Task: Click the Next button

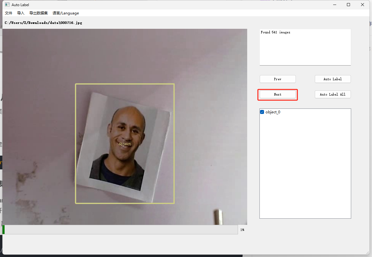Action: (277, 94)
